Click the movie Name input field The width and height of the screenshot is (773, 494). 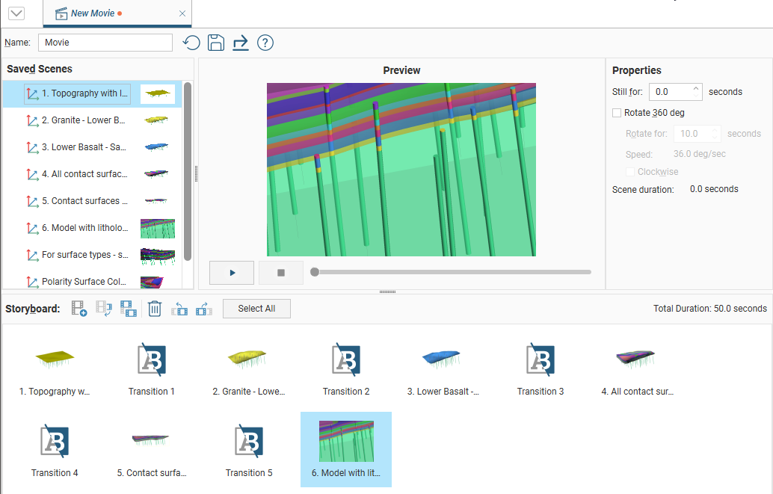coord(105,43)
